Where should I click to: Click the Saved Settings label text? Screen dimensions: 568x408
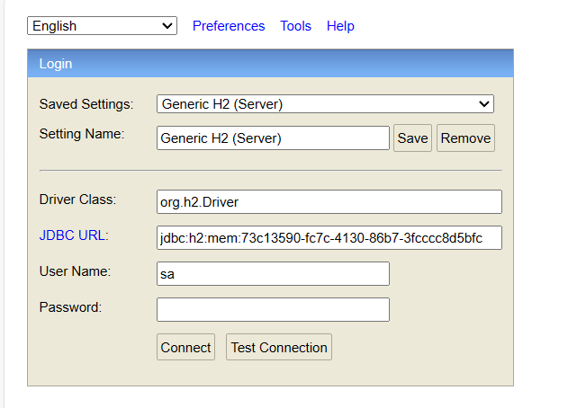coord(86,104)
